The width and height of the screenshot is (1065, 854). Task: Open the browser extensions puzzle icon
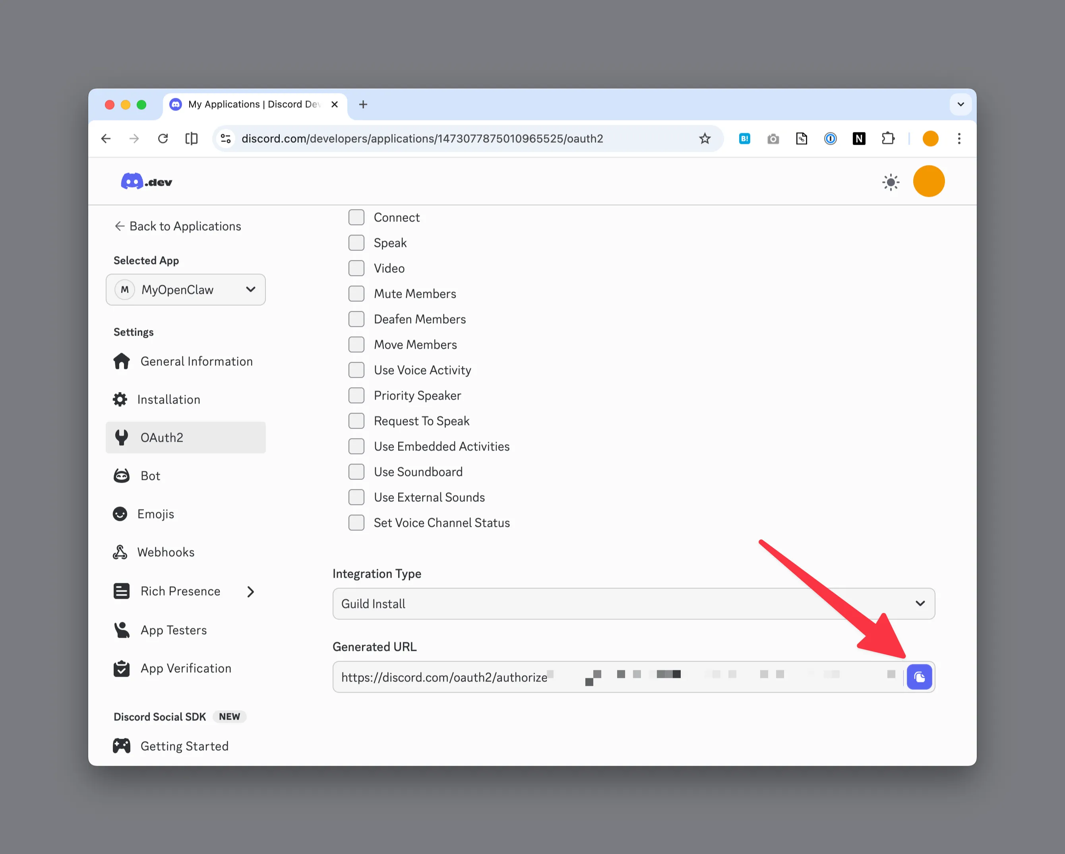tap(888, 138)
